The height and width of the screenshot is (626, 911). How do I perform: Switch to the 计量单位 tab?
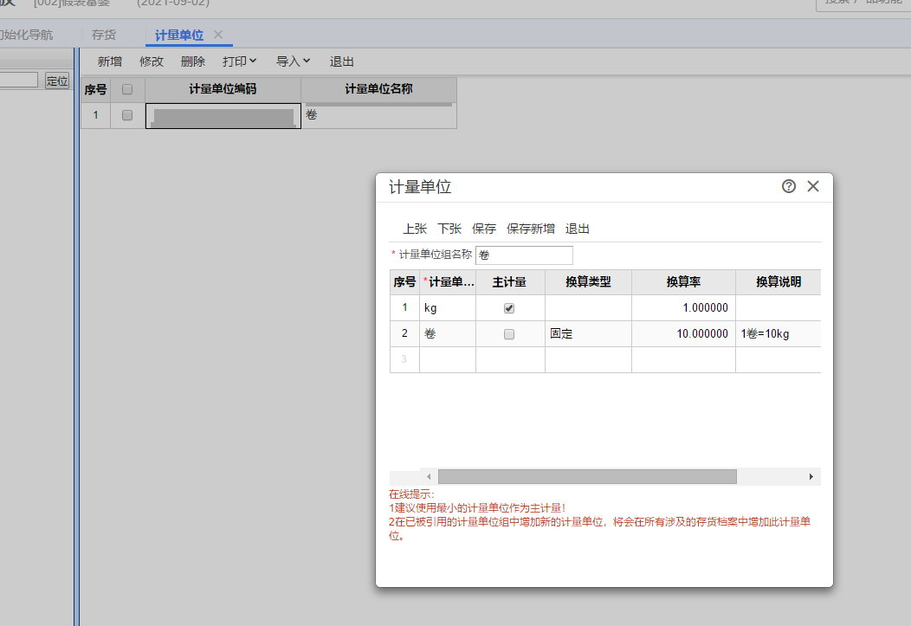tap(179, 35)
